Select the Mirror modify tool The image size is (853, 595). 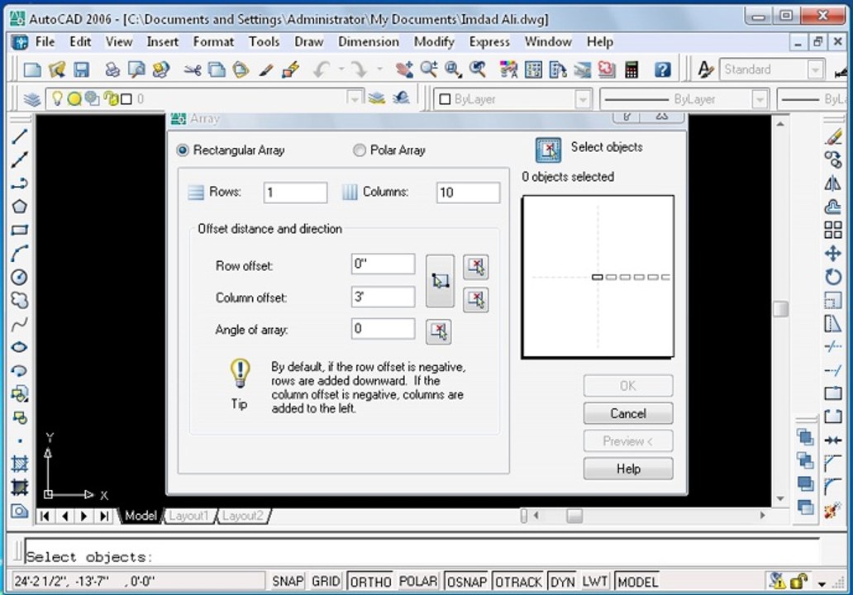tap(832, 183)
